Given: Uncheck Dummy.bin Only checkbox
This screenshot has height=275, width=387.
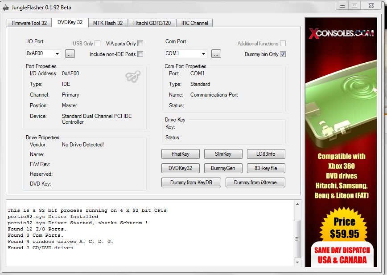Looking at the screenshot, I should 283,54.
